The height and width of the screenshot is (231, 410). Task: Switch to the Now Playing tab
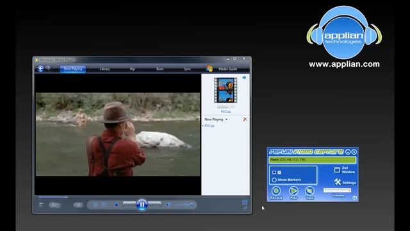point(73,69)
